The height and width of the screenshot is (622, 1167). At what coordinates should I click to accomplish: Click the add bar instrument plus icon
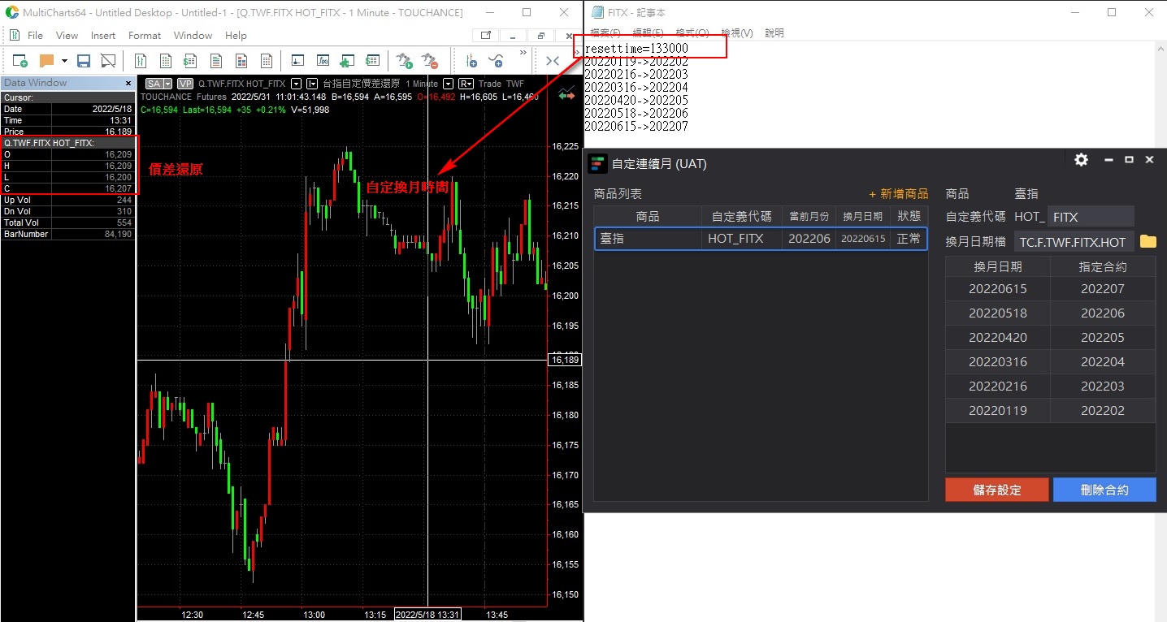click(471, 61)
